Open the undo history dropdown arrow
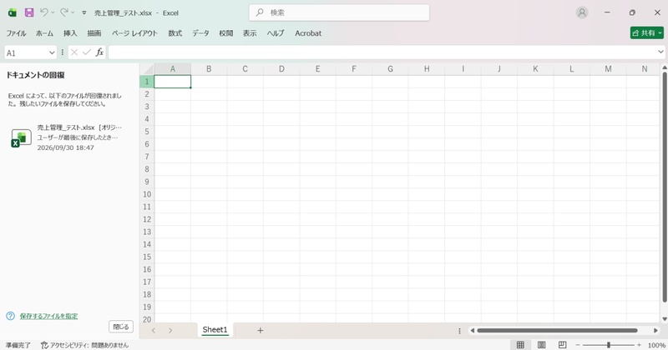This screenshot has width=668, height=350. pyautogui.click(x=53, y=12)
